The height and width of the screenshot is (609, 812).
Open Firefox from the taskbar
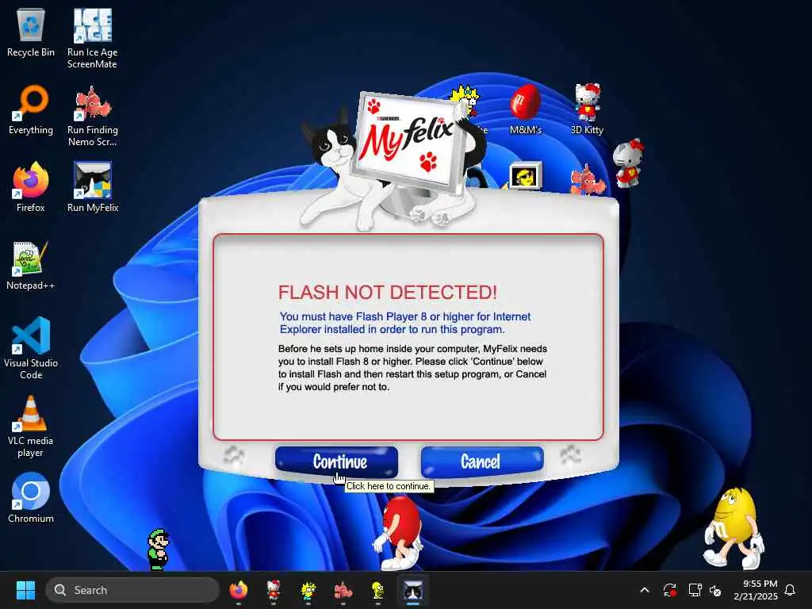(x=238, y=590)
